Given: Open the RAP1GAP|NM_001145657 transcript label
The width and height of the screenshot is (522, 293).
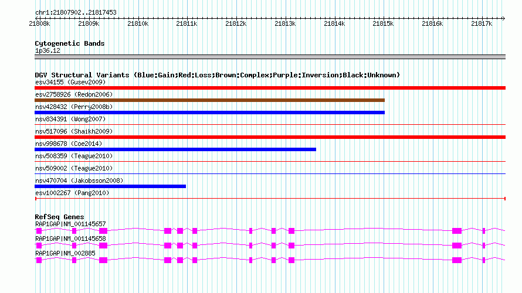Looking at the screenshot, I should 70,224.
